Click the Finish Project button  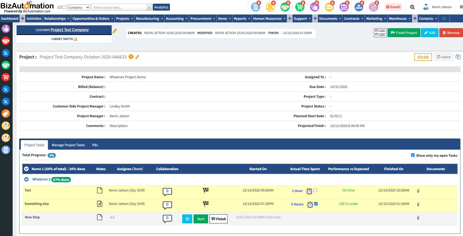404,33
